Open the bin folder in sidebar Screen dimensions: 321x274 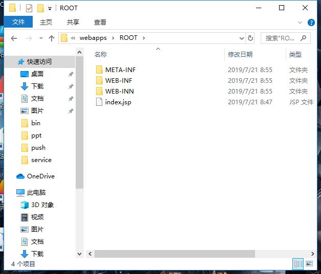pos(36,123)
